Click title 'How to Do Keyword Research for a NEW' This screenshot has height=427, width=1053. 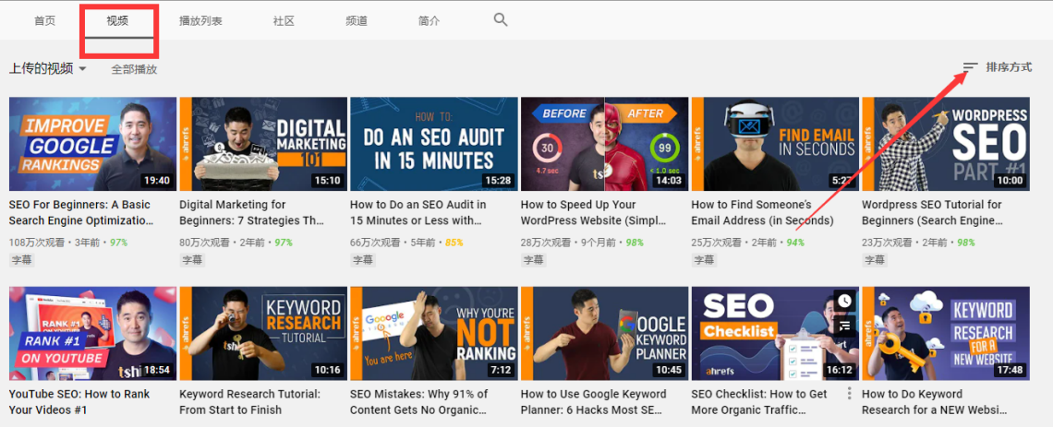pos(935,402)
